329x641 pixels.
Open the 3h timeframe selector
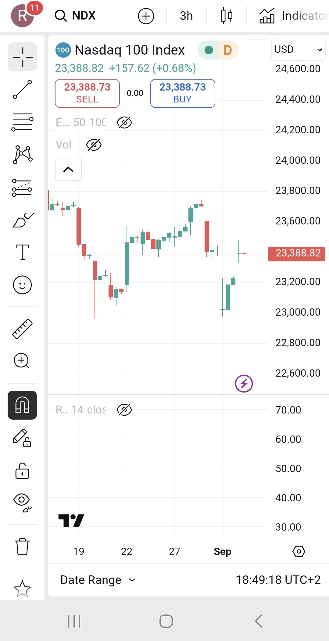click(x=186, y=16)
